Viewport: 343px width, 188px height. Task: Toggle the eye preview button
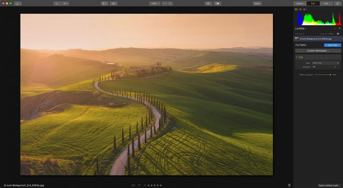click(x=208, y=4)
